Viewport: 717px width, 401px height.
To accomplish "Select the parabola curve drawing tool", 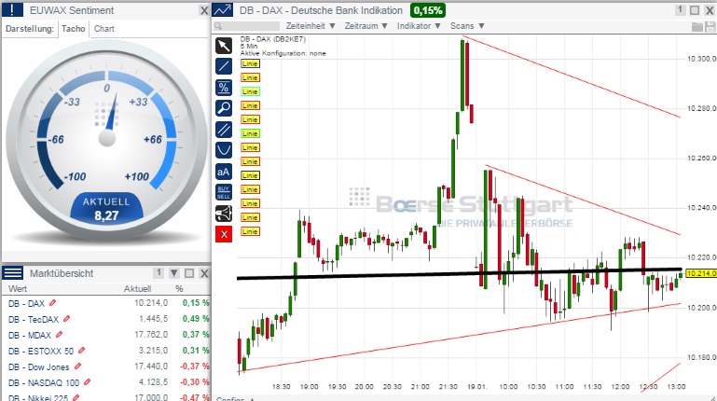I will pyautogui.click(x=224, y=150).
